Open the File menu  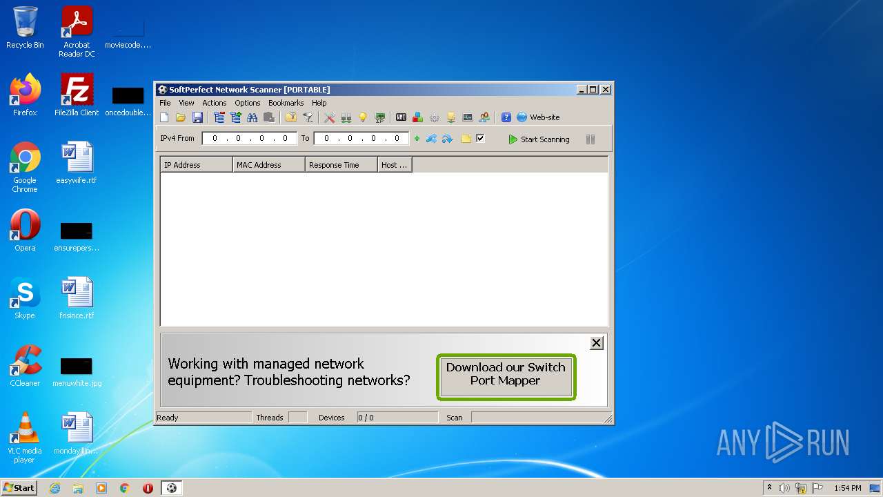pyautogui.click(x=165, y=103)
